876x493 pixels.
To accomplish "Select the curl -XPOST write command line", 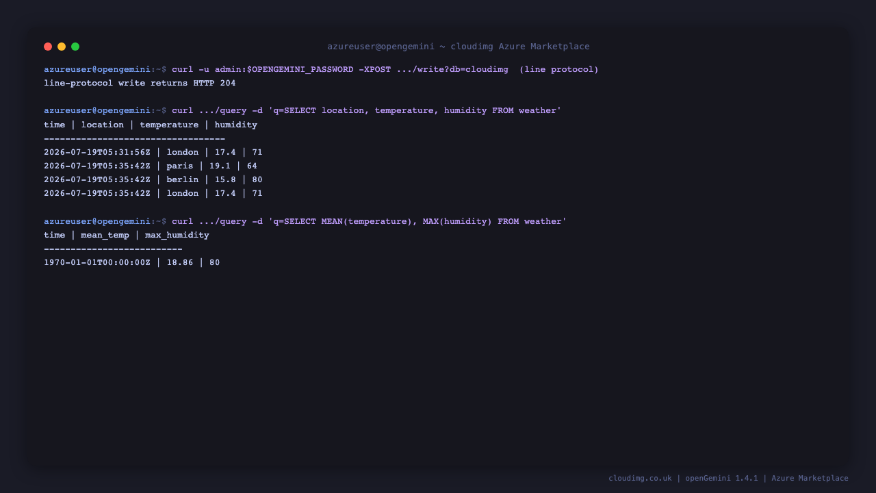I will [x=321, y=70].
